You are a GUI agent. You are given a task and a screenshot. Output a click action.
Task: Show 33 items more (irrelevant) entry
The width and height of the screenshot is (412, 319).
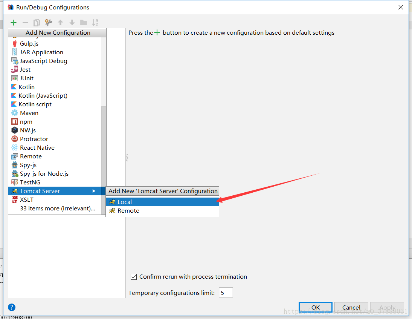(x=55, y=209)
